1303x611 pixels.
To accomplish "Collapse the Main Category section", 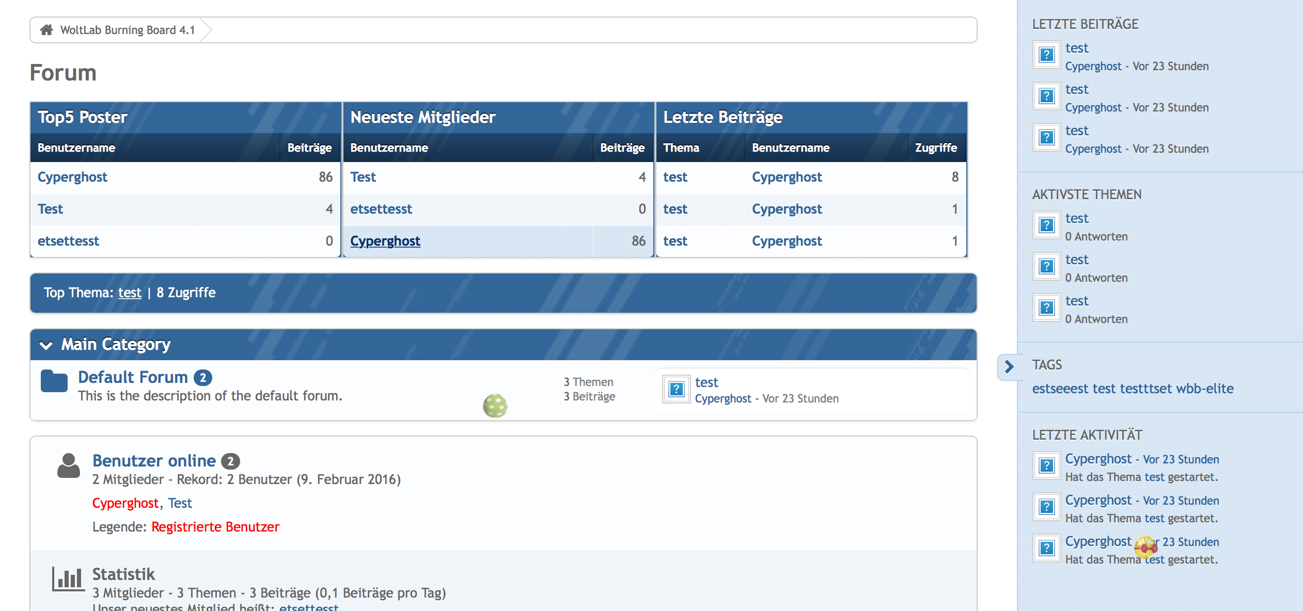I will tap(46, 345).
